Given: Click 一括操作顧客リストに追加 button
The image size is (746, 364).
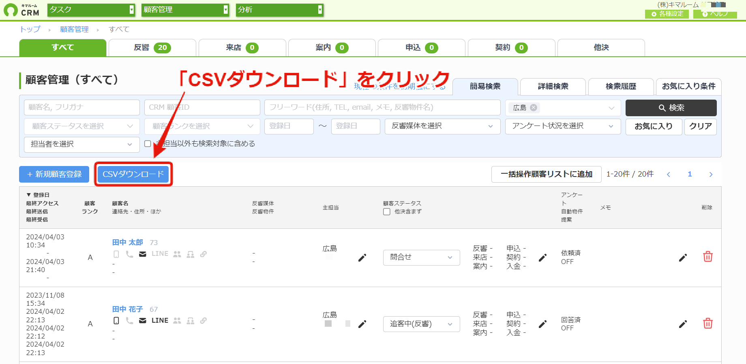Looking at the screenshot, I should click(x=547, y=175).
